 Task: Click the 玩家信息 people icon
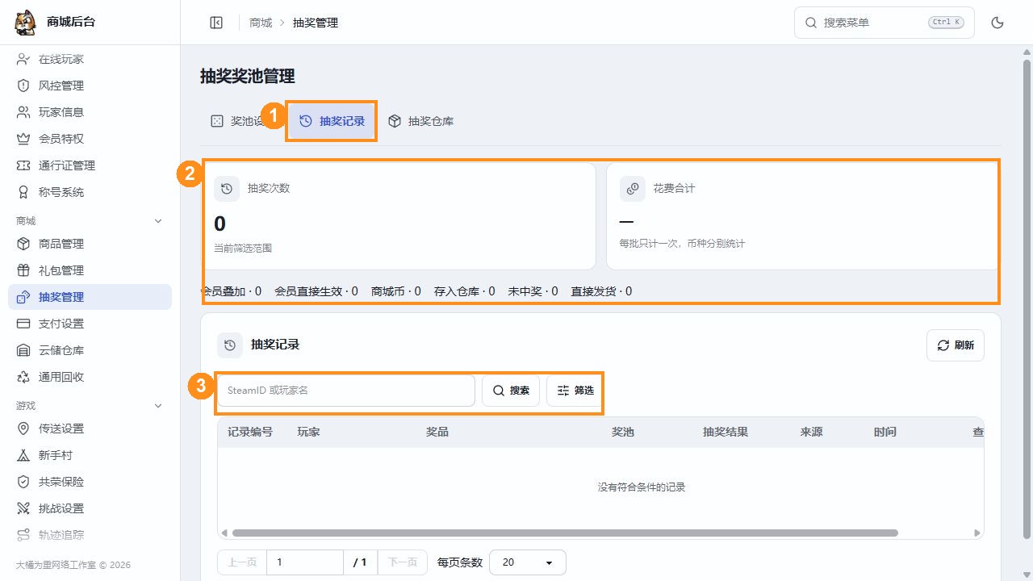point(23,112)
